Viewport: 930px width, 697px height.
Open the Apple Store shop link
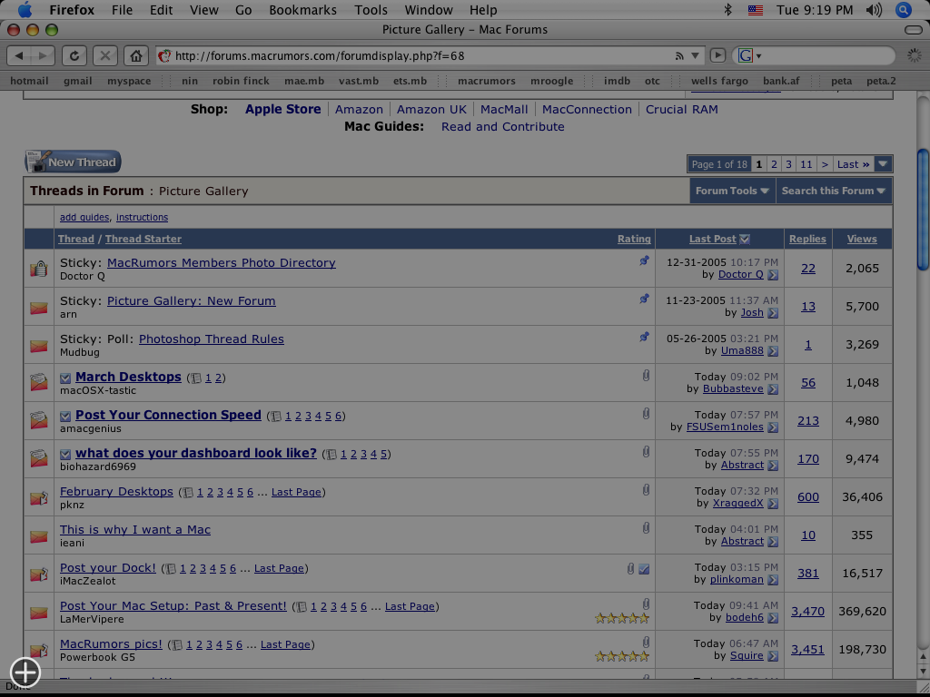pyautogui.click(x=283, y=109)
